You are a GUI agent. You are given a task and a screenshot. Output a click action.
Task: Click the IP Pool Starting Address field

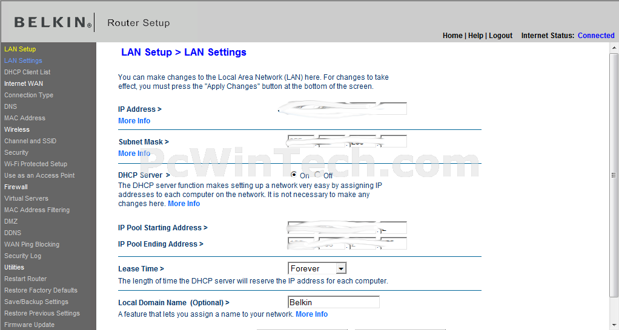347,228
